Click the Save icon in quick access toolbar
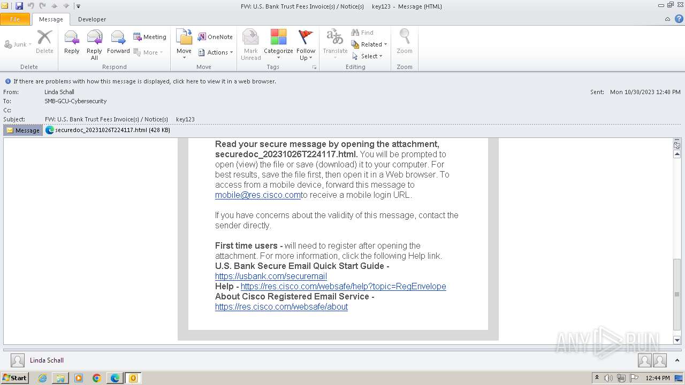The height and width of the screenshot is (385, 685). click(19, 6)
